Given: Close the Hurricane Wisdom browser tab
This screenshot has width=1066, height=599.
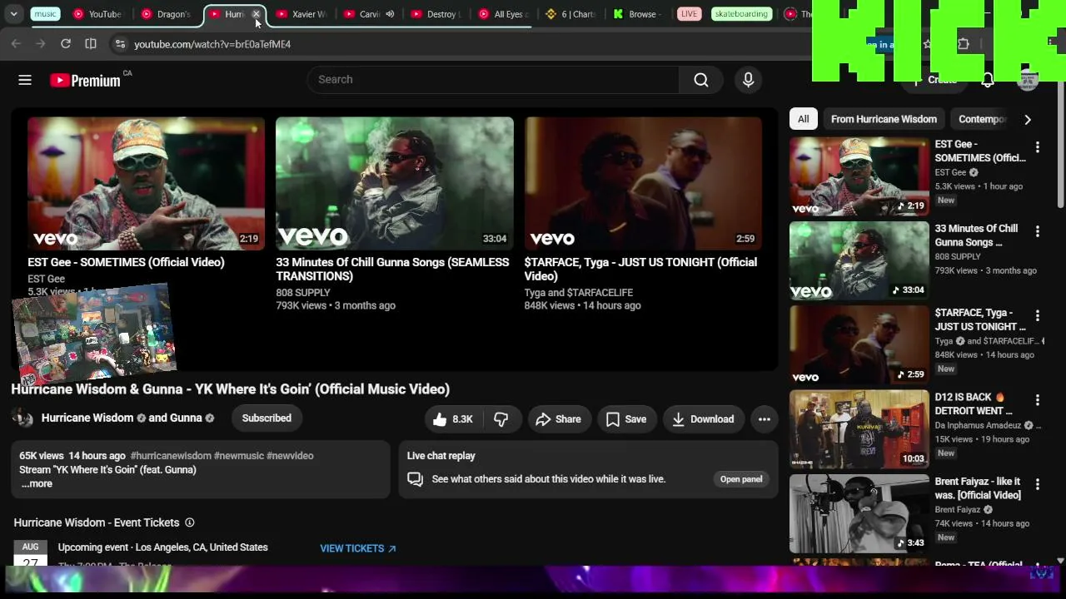Looking at the screenshot, I should tap(257, 14).
